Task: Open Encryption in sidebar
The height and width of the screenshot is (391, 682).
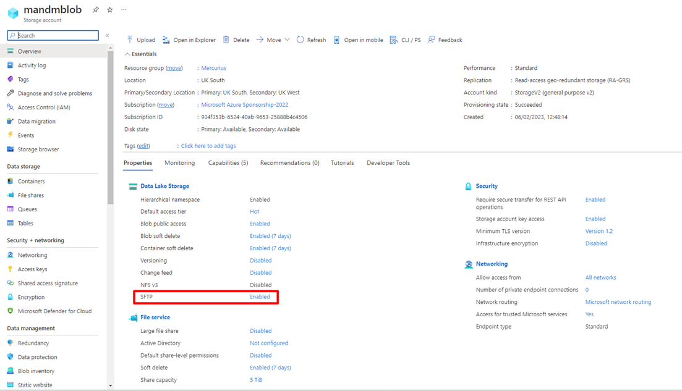Action: tap(32, 297)
